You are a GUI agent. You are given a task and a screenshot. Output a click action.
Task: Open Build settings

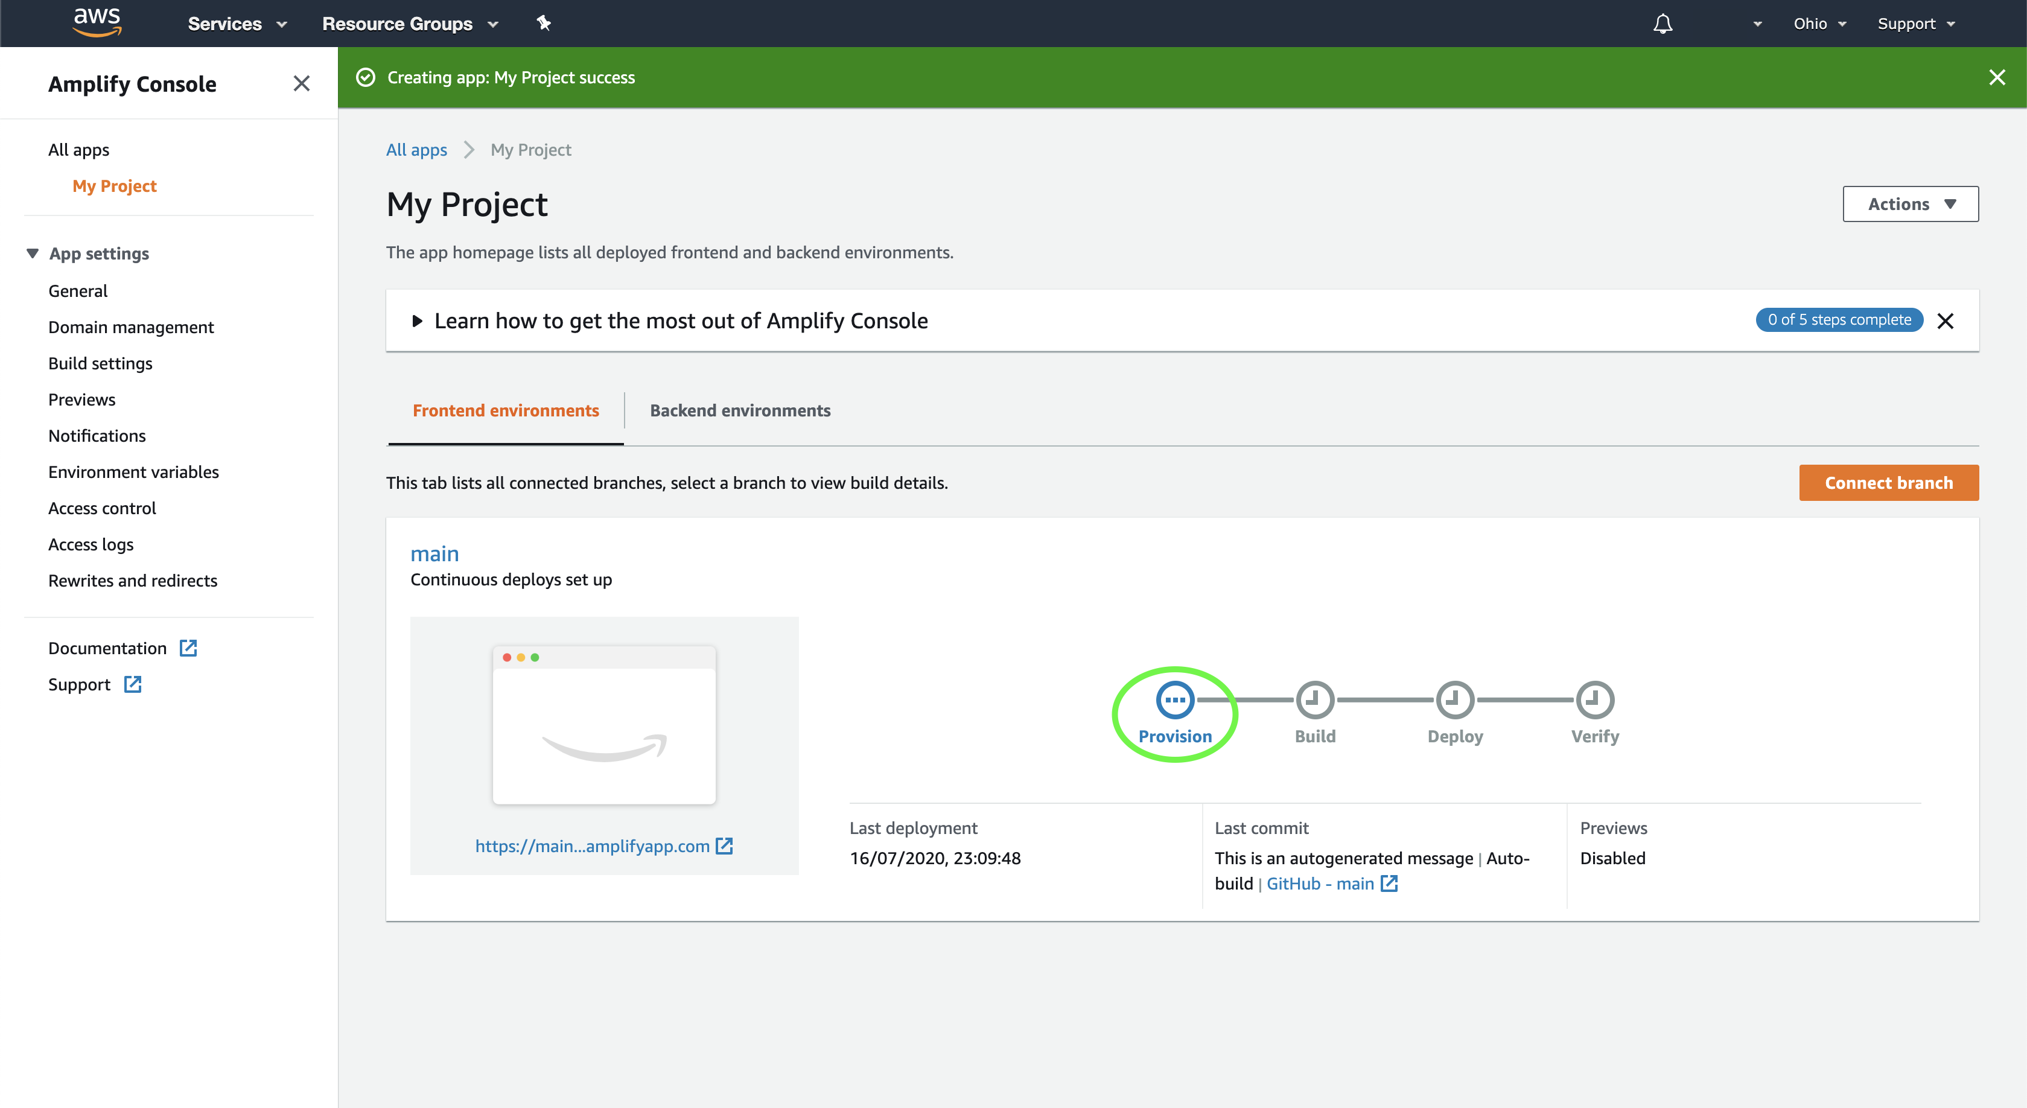(100, 363)
